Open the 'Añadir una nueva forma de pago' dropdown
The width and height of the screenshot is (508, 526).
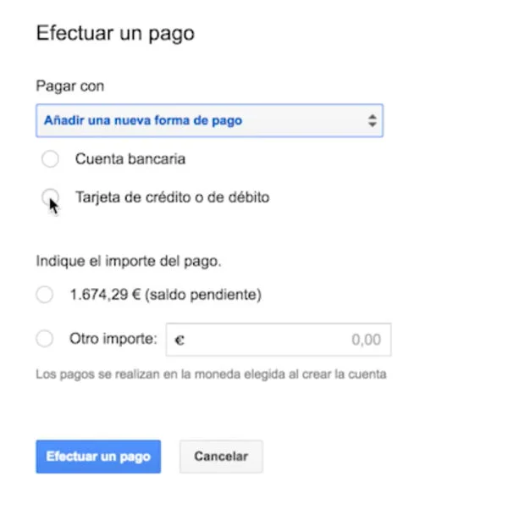point(209,121)
